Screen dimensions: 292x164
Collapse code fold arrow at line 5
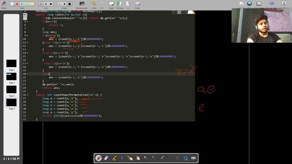click(x=27, y=21)
